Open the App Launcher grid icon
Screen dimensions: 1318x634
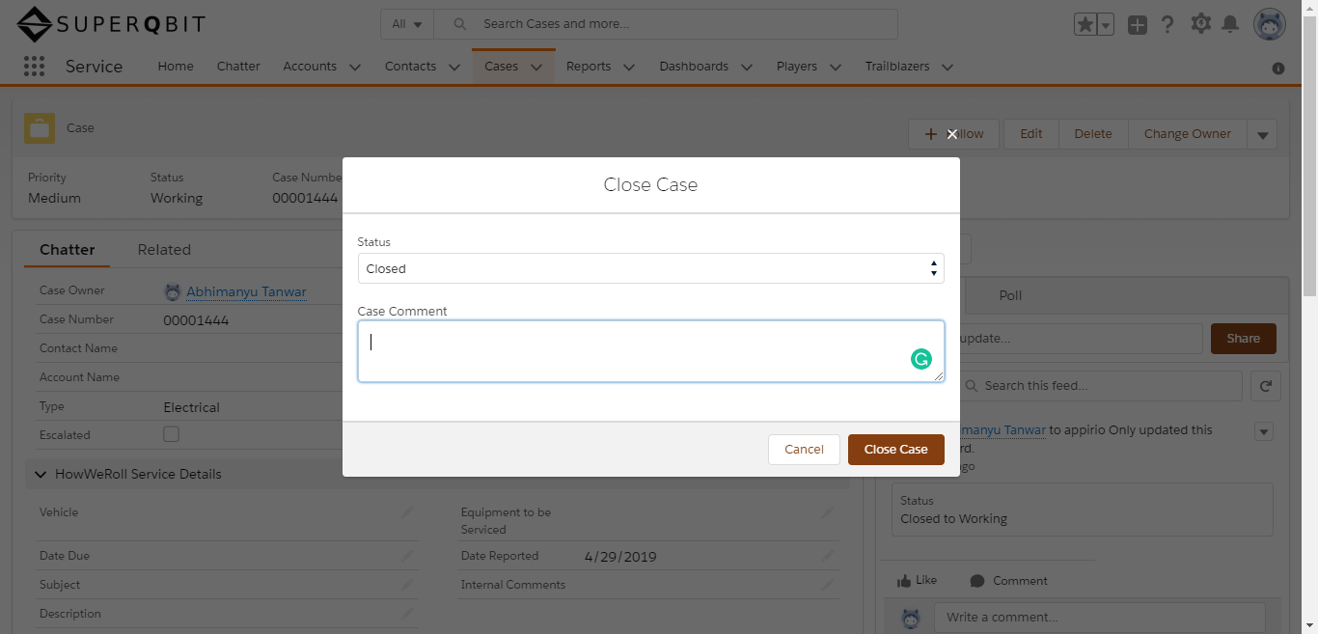click(34, 67)
